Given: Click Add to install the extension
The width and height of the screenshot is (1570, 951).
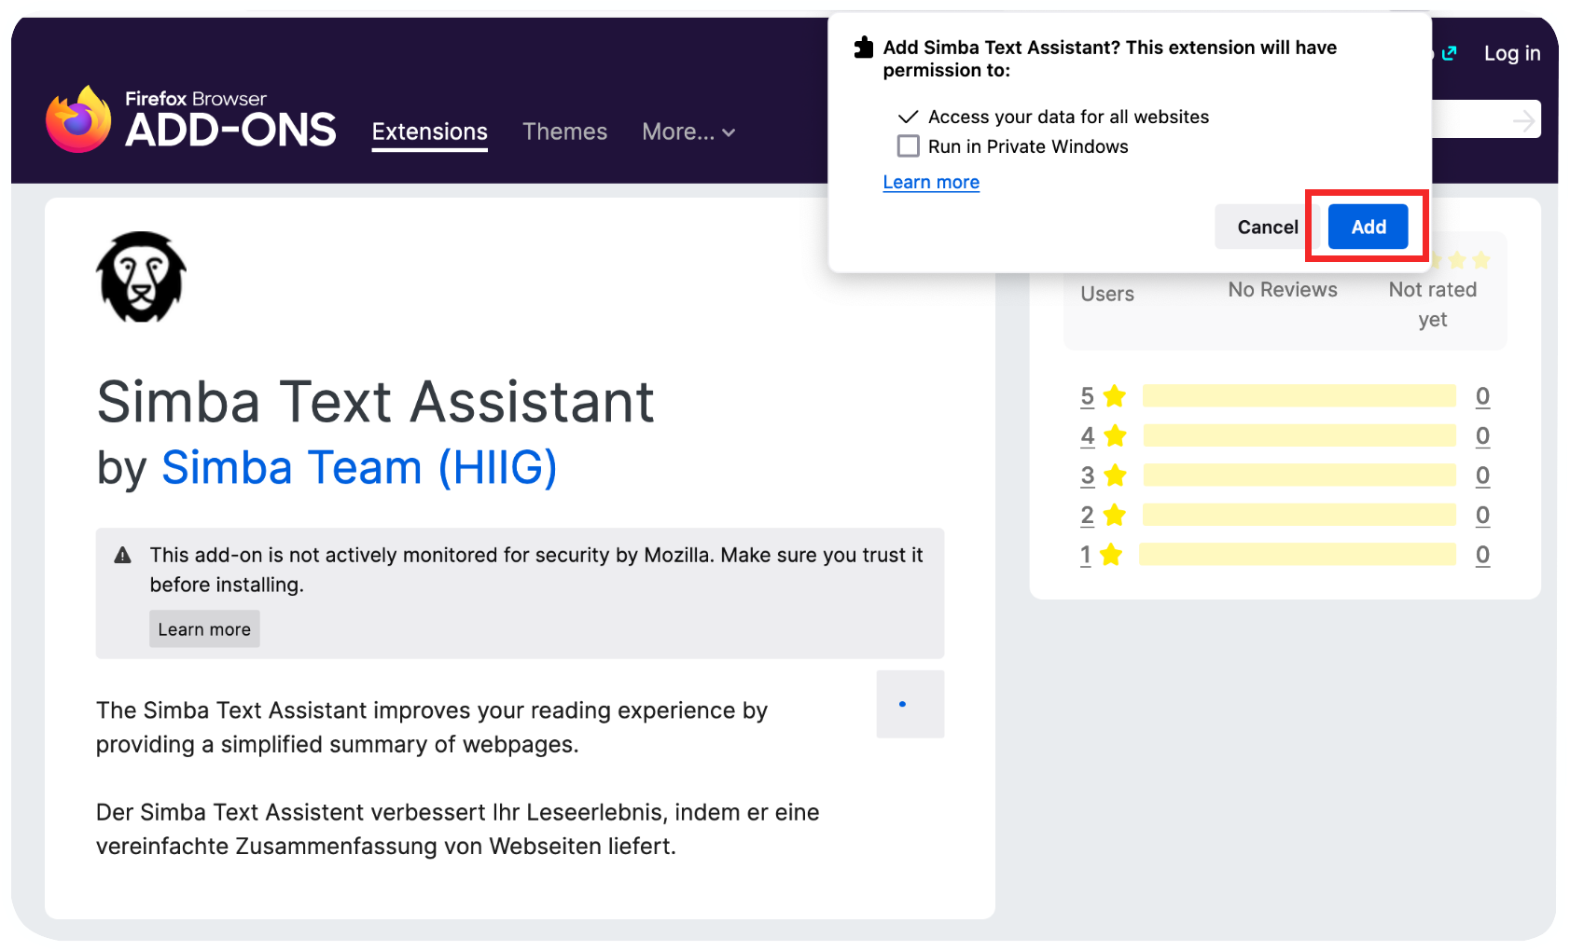Looking at the screenshot, I should (x=1368, y=227).
